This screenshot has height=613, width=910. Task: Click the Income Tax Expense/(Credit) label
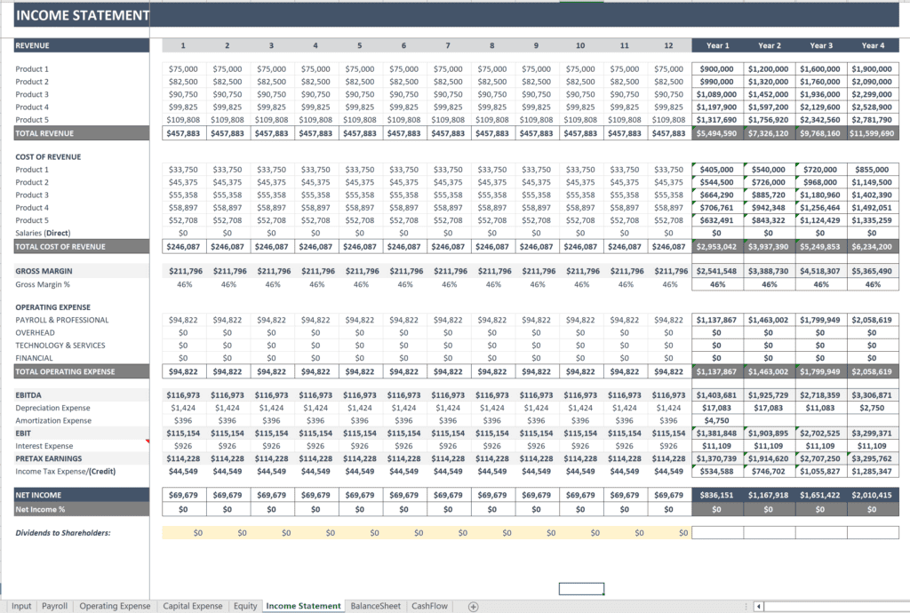[x=66, y=472]
